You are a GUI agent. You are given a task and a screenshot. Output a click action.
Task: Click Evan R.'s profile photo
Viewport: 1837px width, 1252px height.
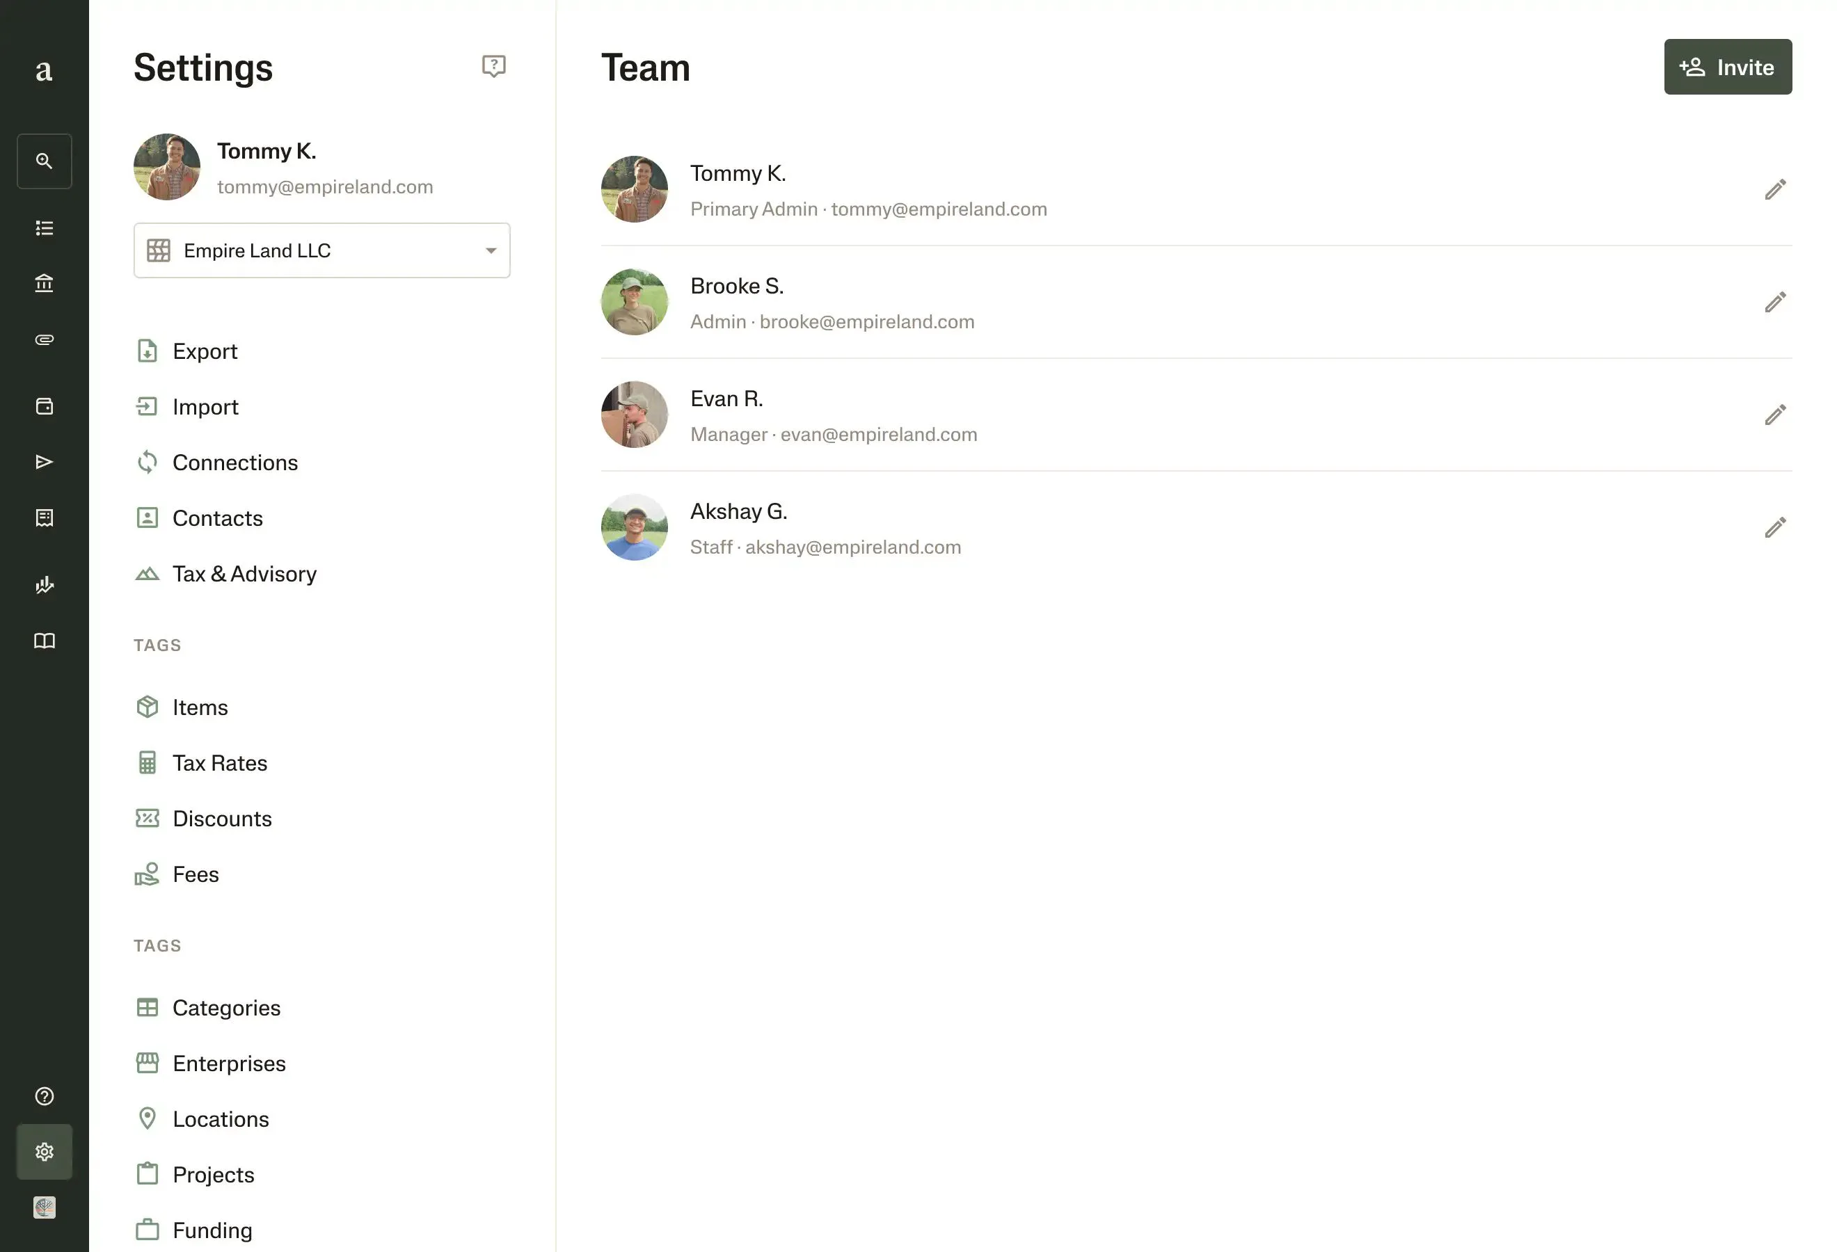coord(634,415)
